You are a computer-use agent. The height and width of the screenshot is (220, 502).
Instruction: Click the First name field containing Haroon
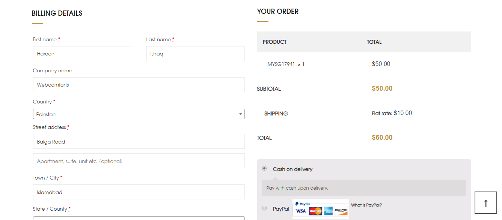coord(82,54)
